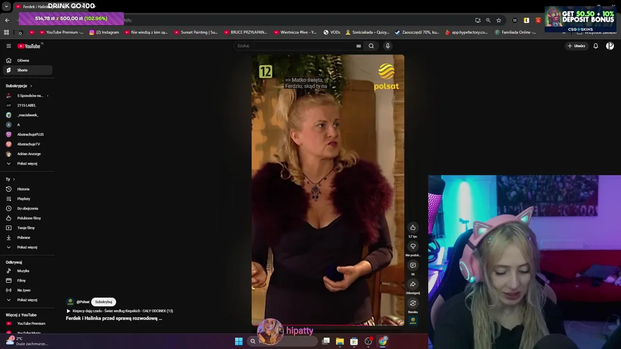Click the Windows taskbar search box
This screenshot has height=349, width=621.
coord(281,341)
